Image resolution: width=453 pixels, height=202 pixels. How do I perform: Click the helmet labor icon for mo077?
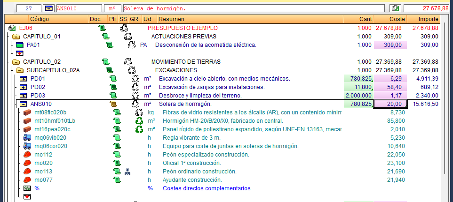click(x=27, y=180)
